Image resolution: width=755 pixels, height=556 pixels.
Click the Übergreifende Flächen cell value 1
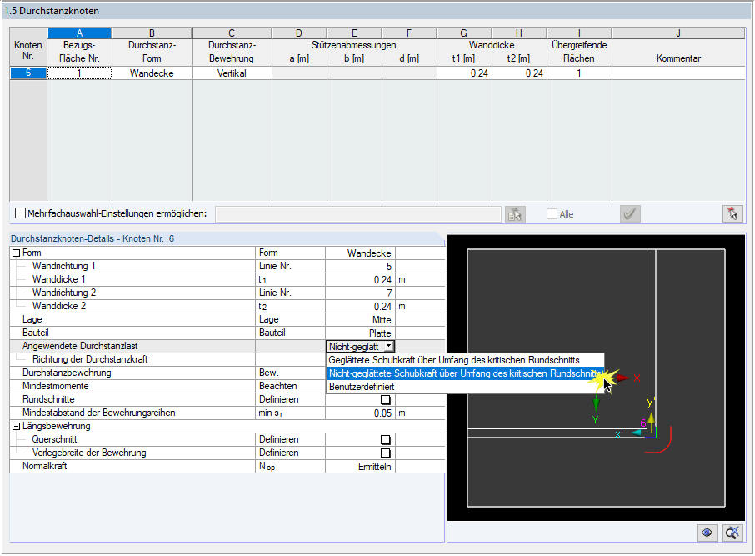pos(579,73)
